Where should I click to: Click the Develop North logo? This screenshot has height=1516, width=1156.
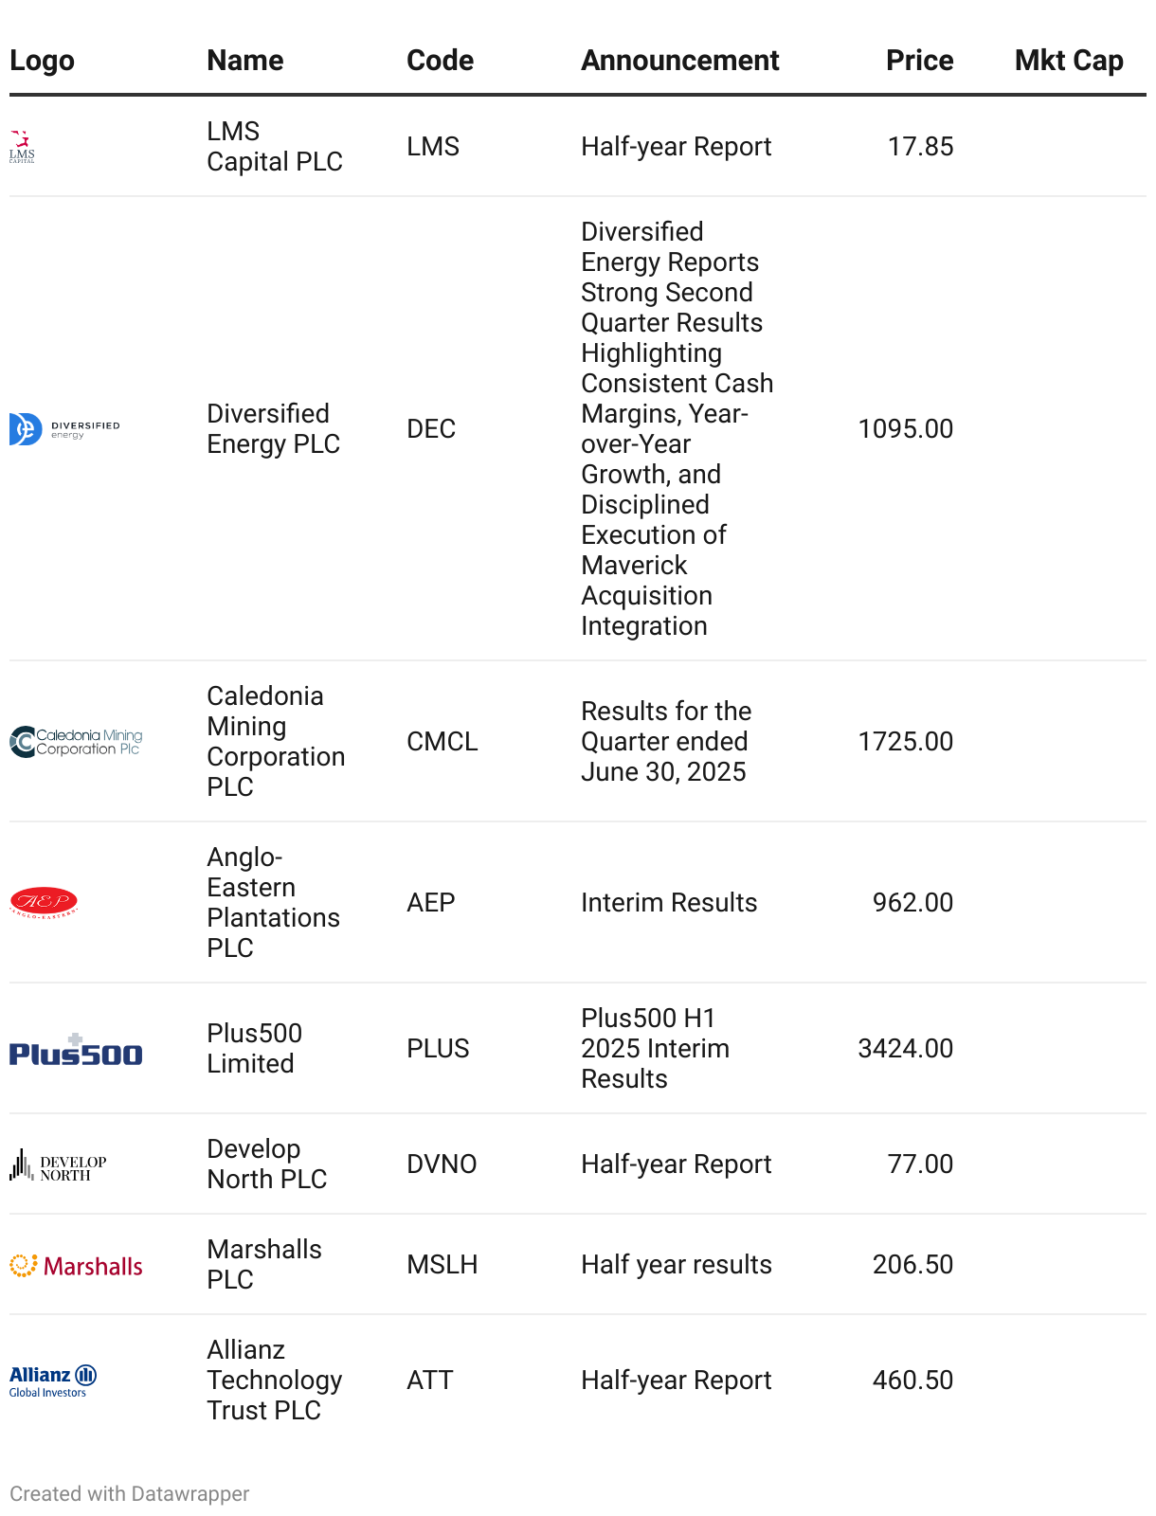click(58, 1165)
